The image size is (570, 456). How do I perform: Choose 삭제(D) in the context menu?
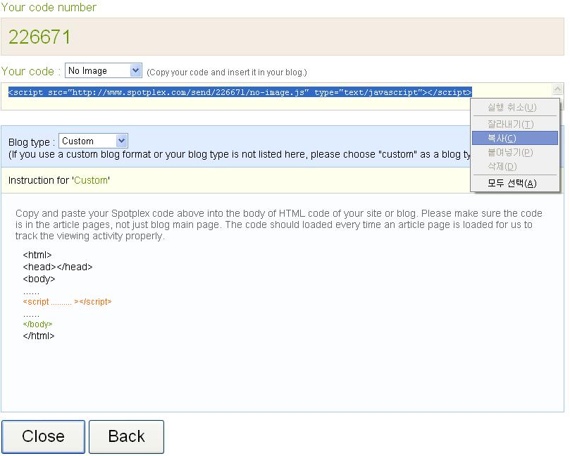(x=515, y=166)
